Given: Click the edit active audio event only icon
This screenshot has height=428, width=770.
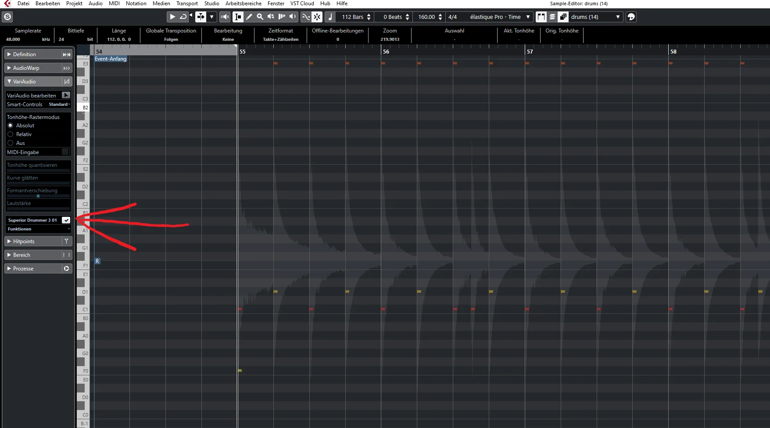Looking at the screenshot, I should tap(563, 17).
